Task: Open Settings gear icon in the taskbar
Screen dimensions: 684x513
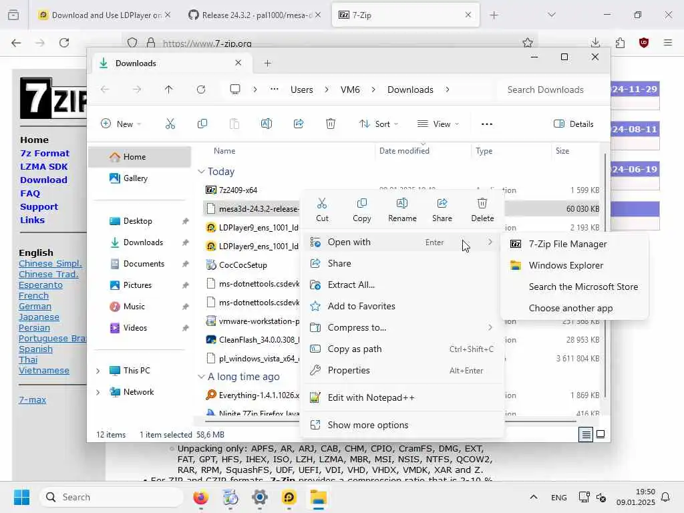Action: pyautogui.click(x=260, y=497)
